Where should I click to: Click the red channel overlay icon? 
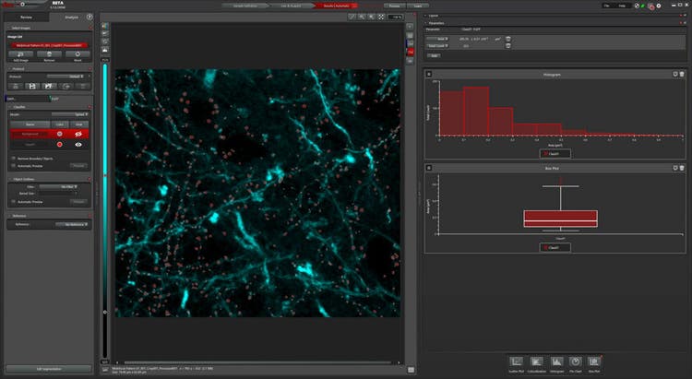pyautogui.click(x=411, y=52)
